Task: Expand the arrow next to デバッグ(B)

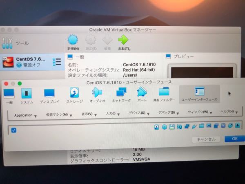Action: pos(178,114)
